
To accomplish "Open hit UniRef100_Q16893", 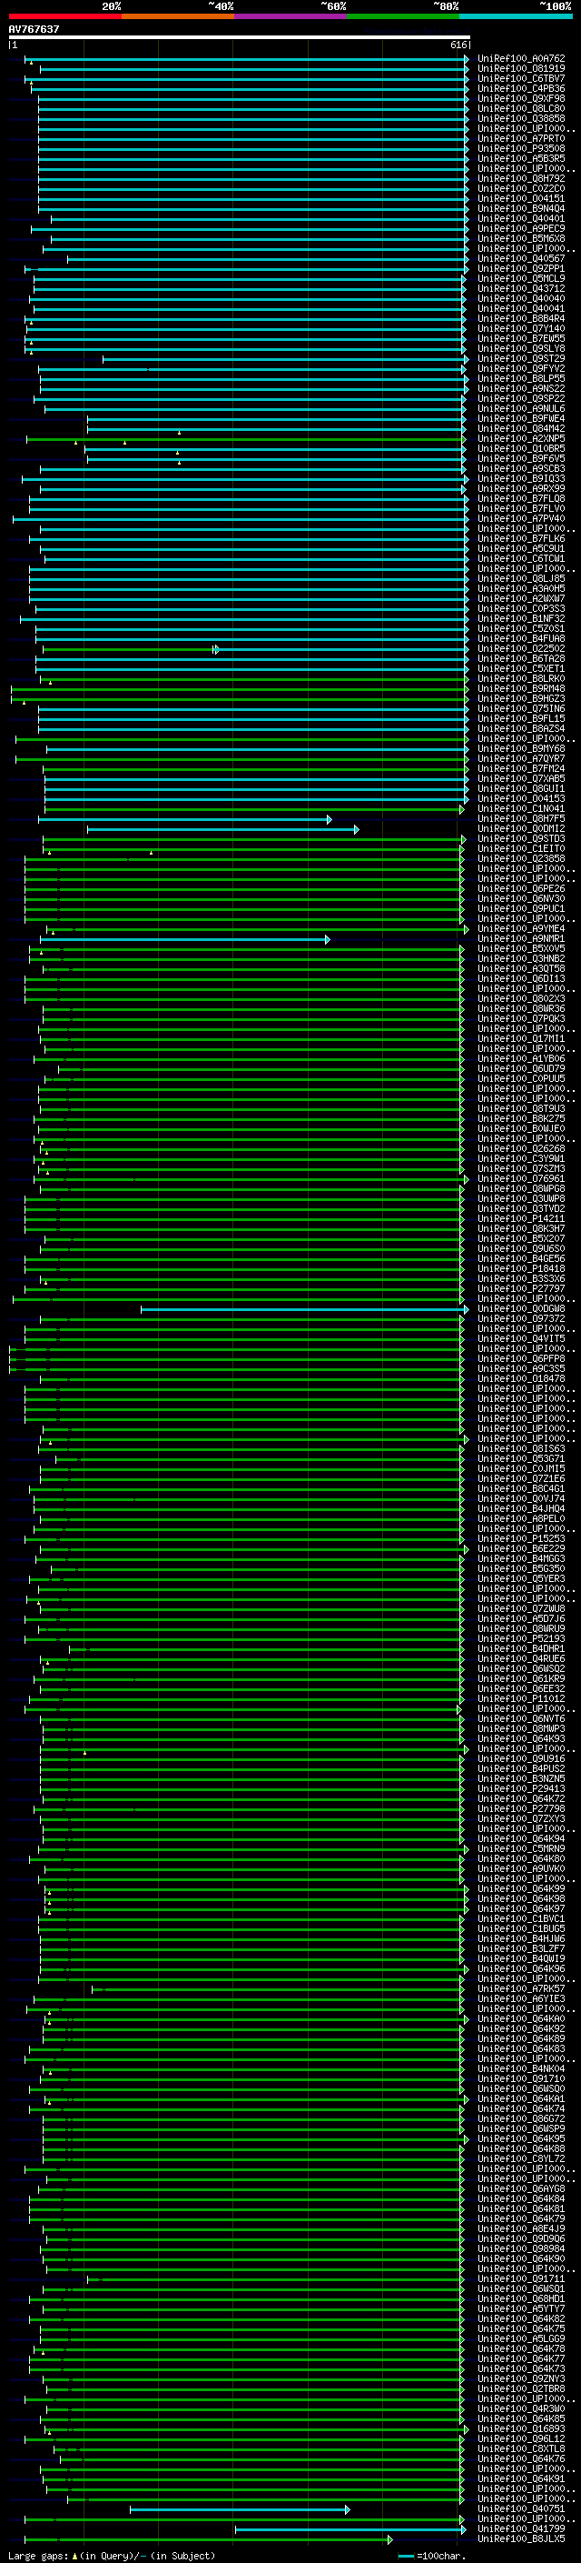I will click(521, 2428).
